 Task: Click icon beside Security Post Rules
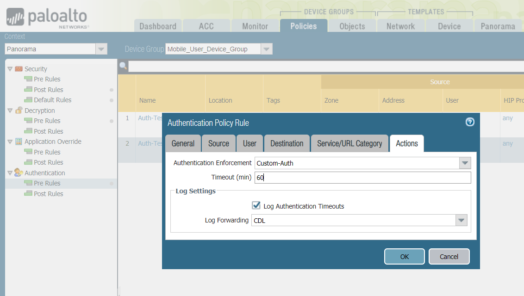(x=28, y=89)
